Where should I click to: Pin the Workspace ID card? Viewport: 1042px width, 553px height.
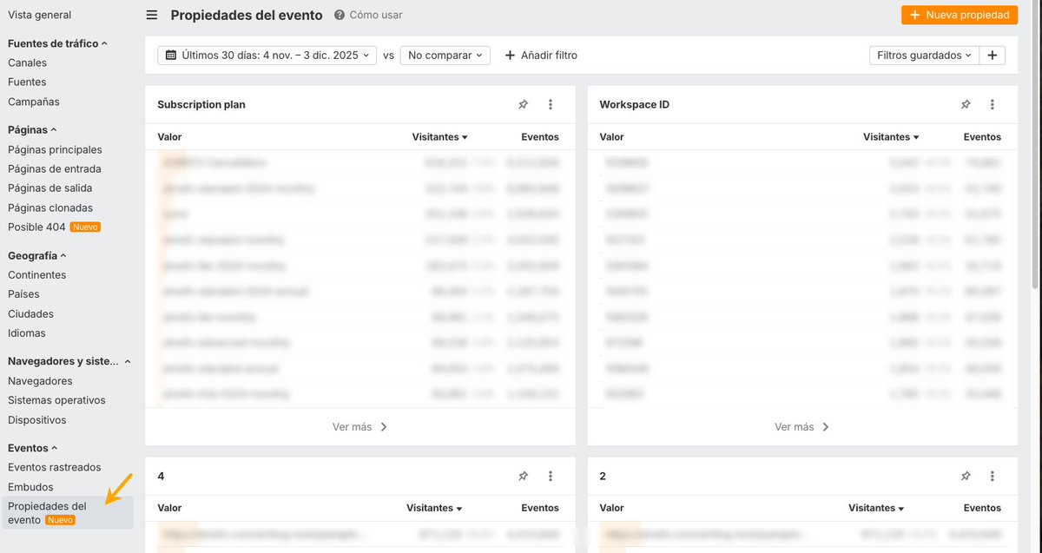tap(966, 104)
